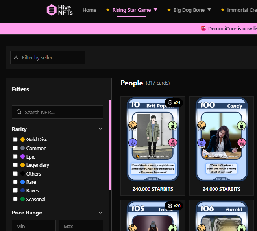
Task: Click the pink filters panel scrollbar
Action: [110, 146]
